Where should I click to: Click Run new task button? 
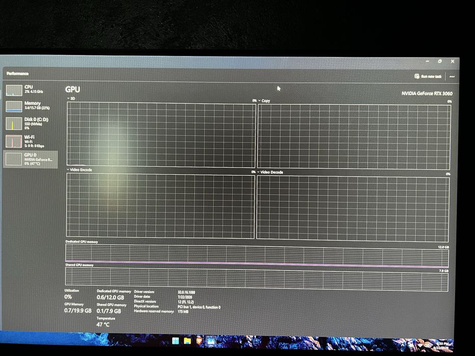[428, 76]
